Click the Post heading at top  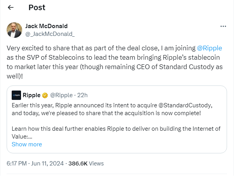(x=37, y=7)
